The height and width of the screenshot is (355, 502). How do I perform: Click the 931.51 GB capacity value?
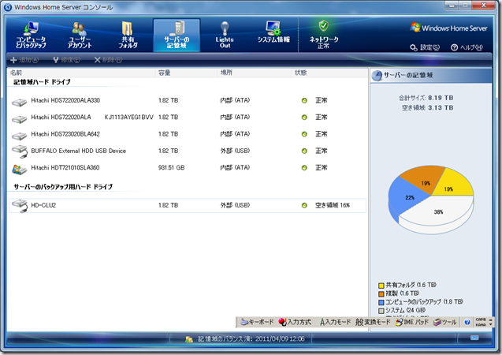pos(171,167)
